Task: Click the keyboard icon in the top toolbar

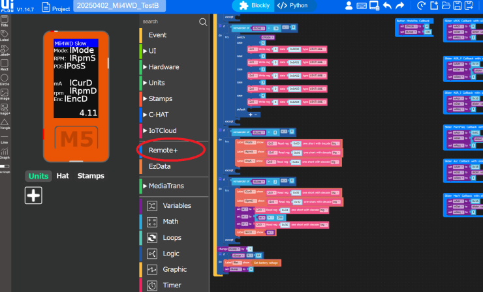Action: pos(362,5)
